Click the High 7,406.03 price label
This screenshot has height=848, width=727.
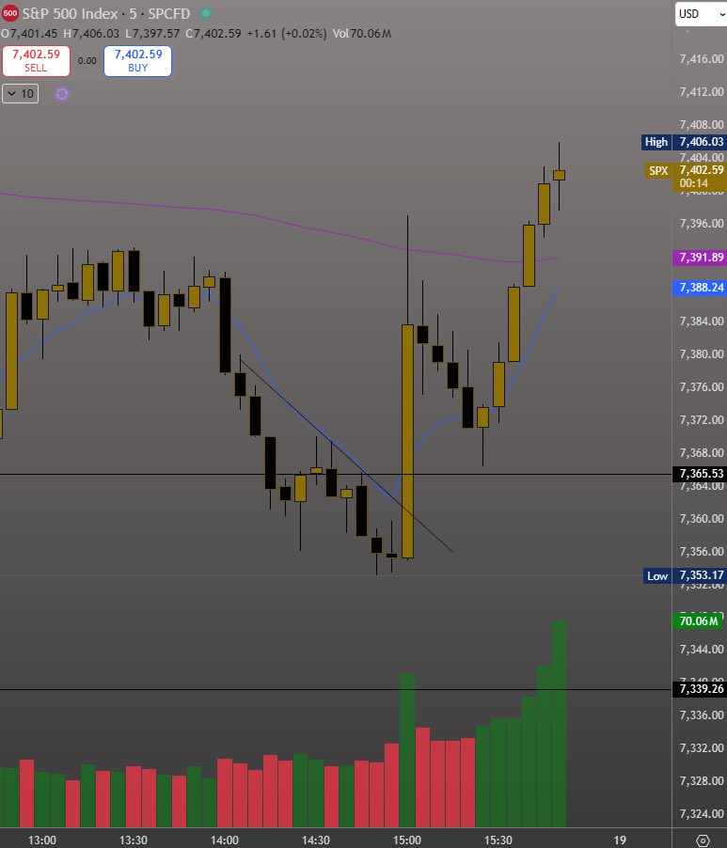tap(684, 142)
